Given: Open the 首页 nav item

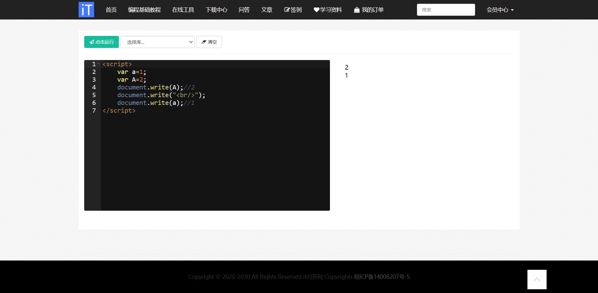Looking at the screenshot, I should point(111,10).
